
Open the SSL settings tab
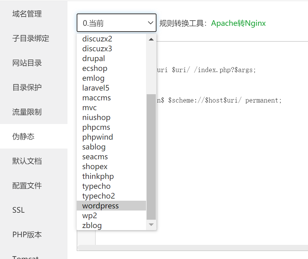[18, 210]
